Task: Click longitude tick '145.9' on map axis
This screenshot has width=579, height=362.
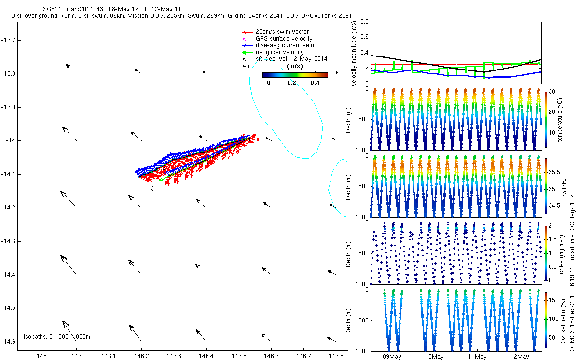Action: (x=44, y=356)
